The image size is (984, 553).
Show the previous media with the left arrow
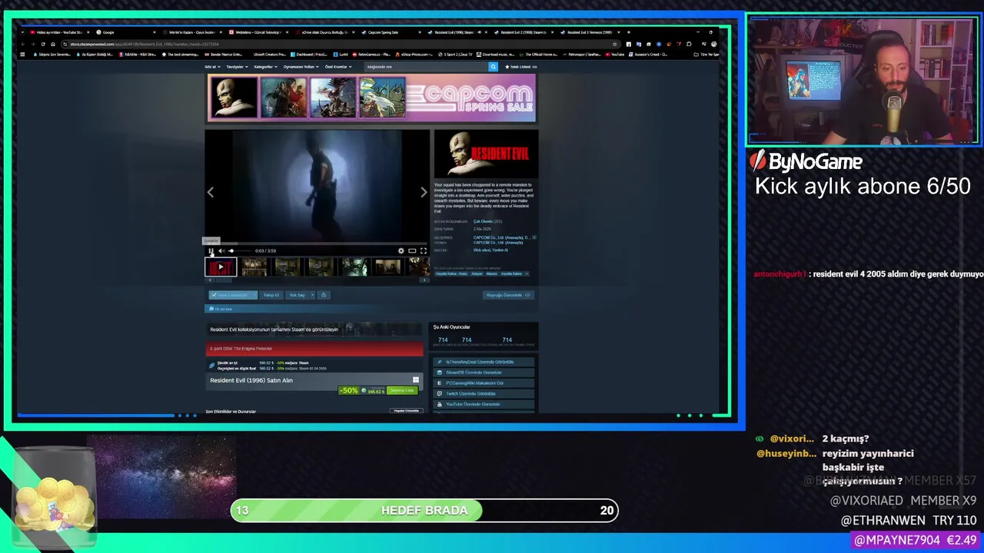[x=211, y=192]
